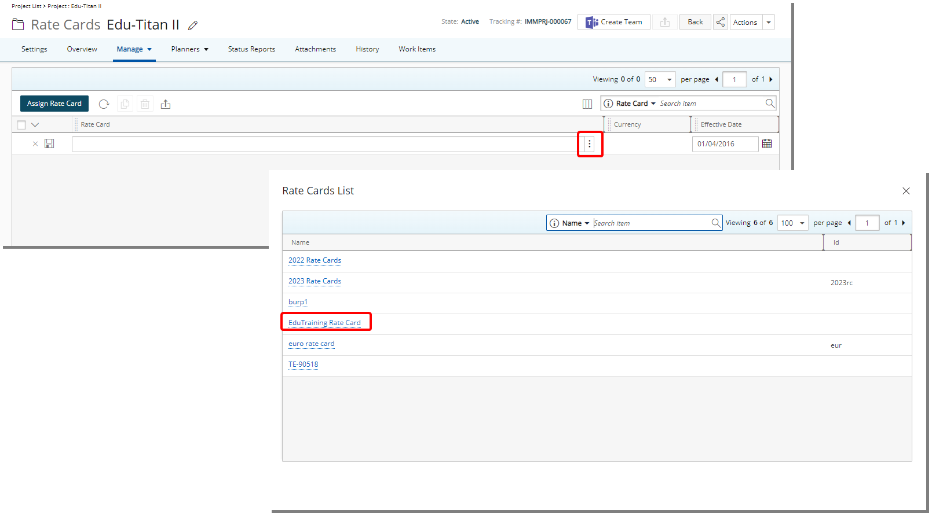Click the Back button
The width and height of the screenshot is (932, 516).
695,22
